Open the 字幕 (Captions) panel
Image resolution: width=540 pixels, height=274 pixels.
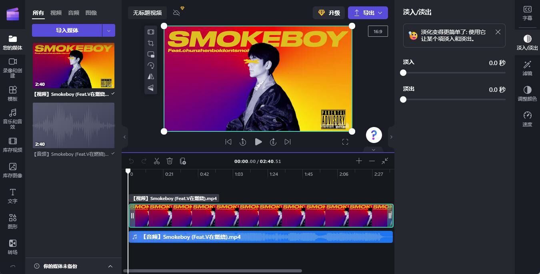tap(527, 13)
